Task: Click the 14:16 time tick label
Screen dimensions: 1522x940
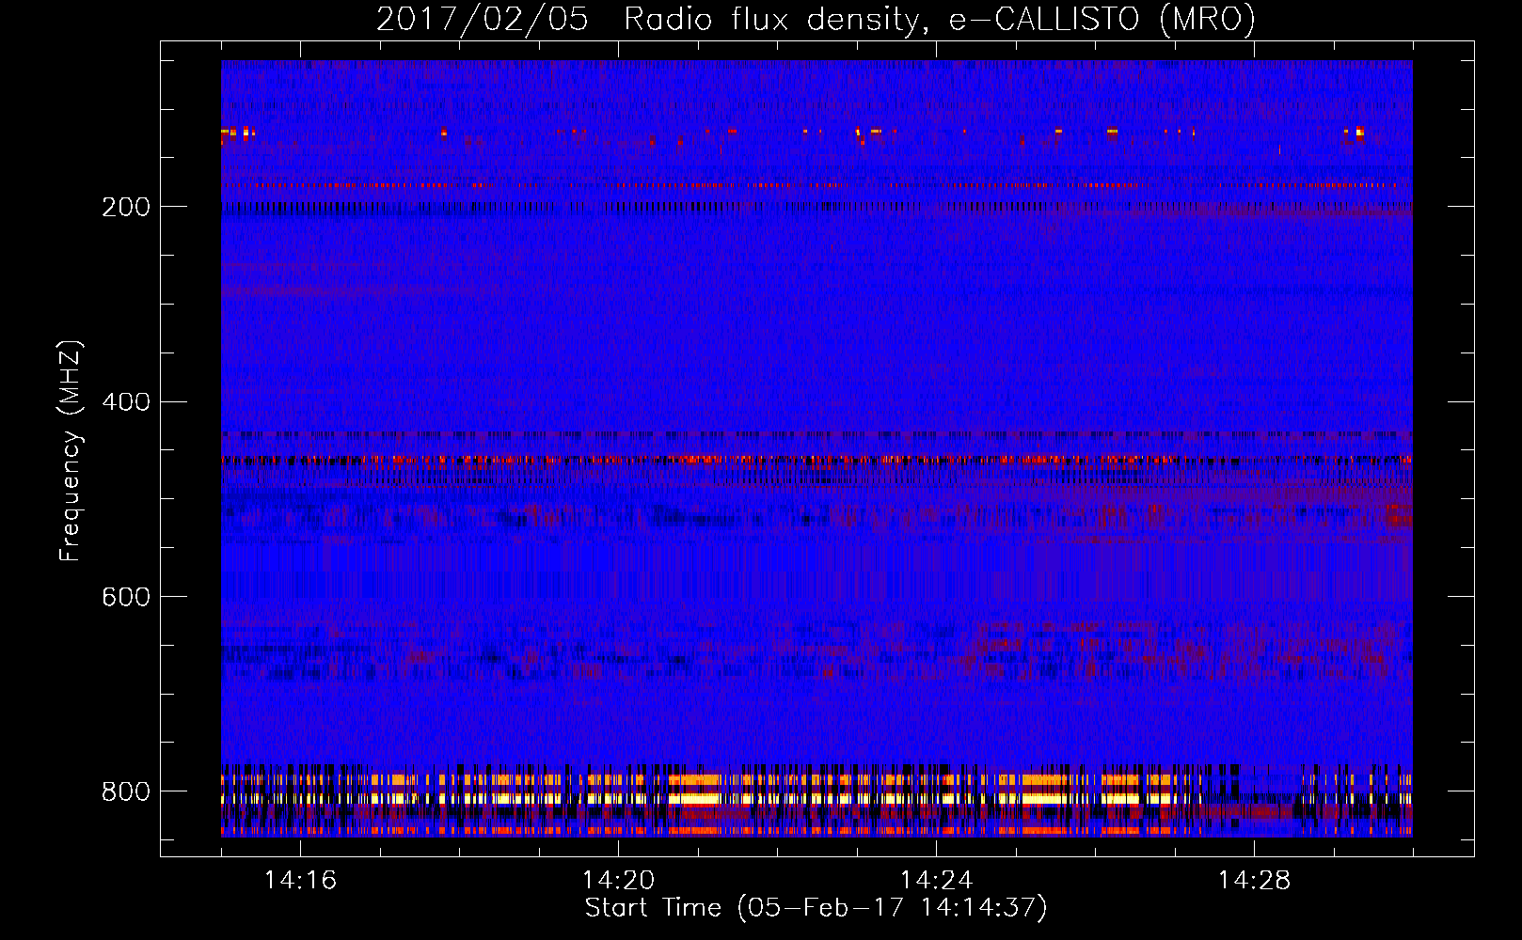Action: [x=300, y=881]
